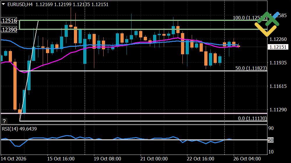291x163 pixels.
Task: Click the OHLC quote 1.12169 in header
Action: point(44,4)
